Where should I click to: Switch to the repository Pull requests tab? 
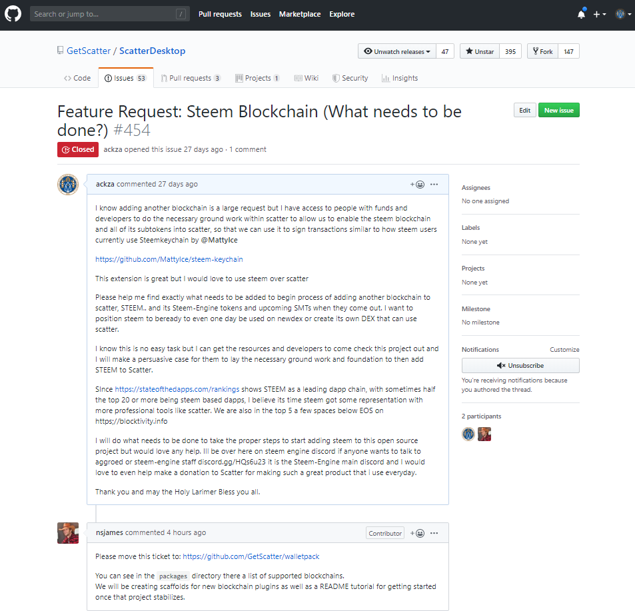(x=191, y=78)
